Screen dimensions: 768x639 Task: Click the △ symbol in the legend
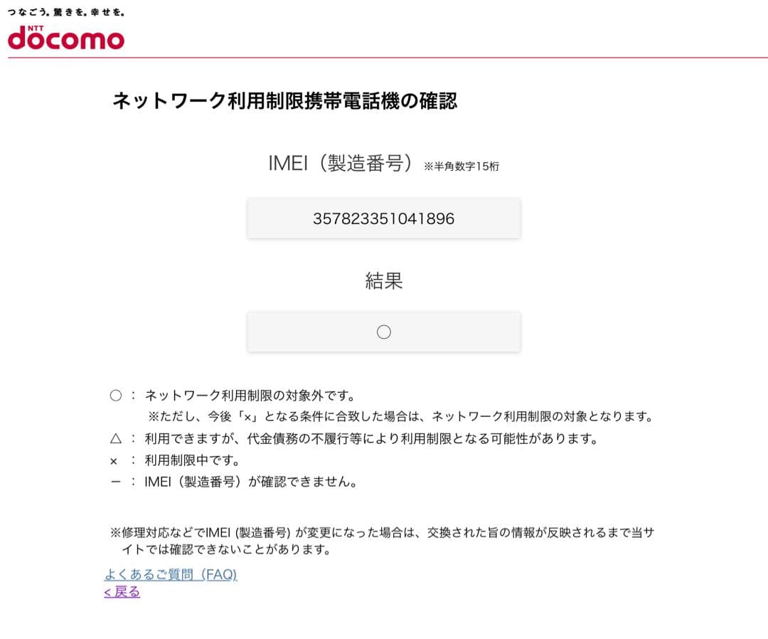tap(115, 439)
